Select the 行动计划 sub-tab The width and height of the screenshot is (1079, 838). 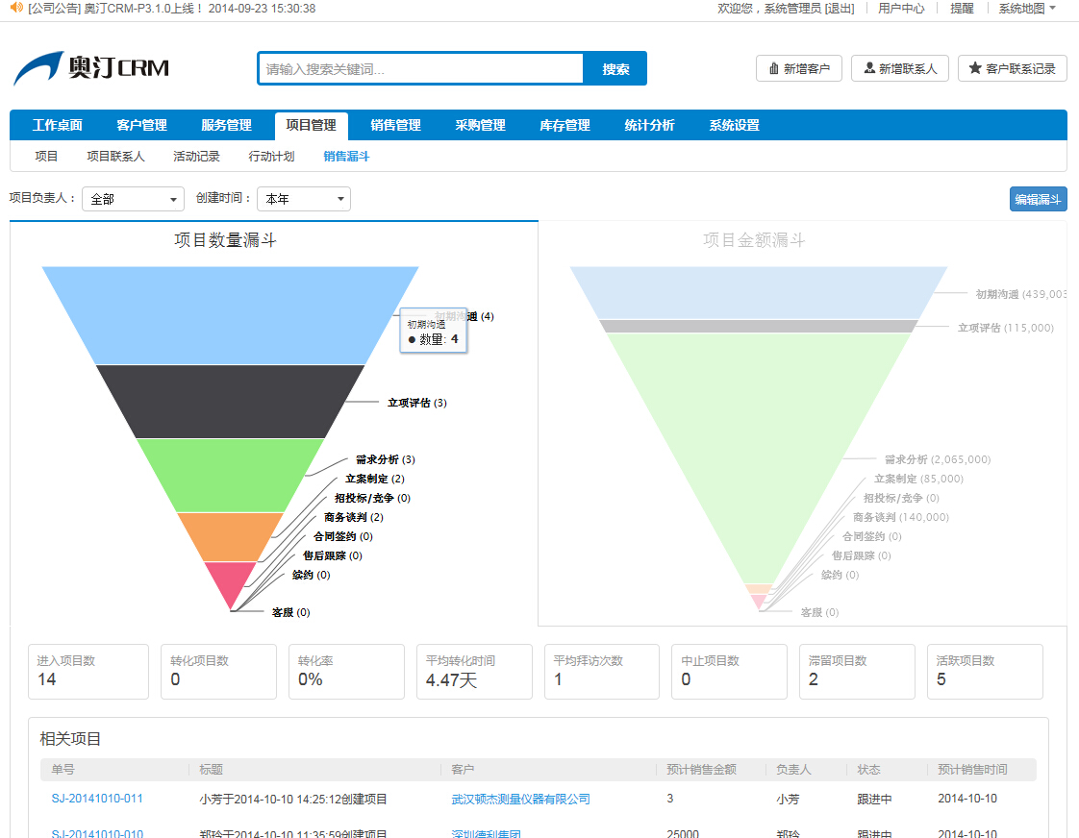(271, 156)
